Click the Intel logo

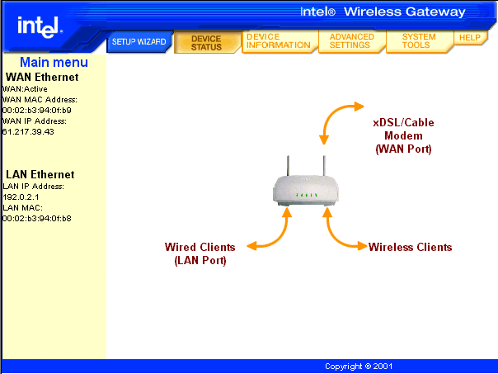[x=40, y=27]
